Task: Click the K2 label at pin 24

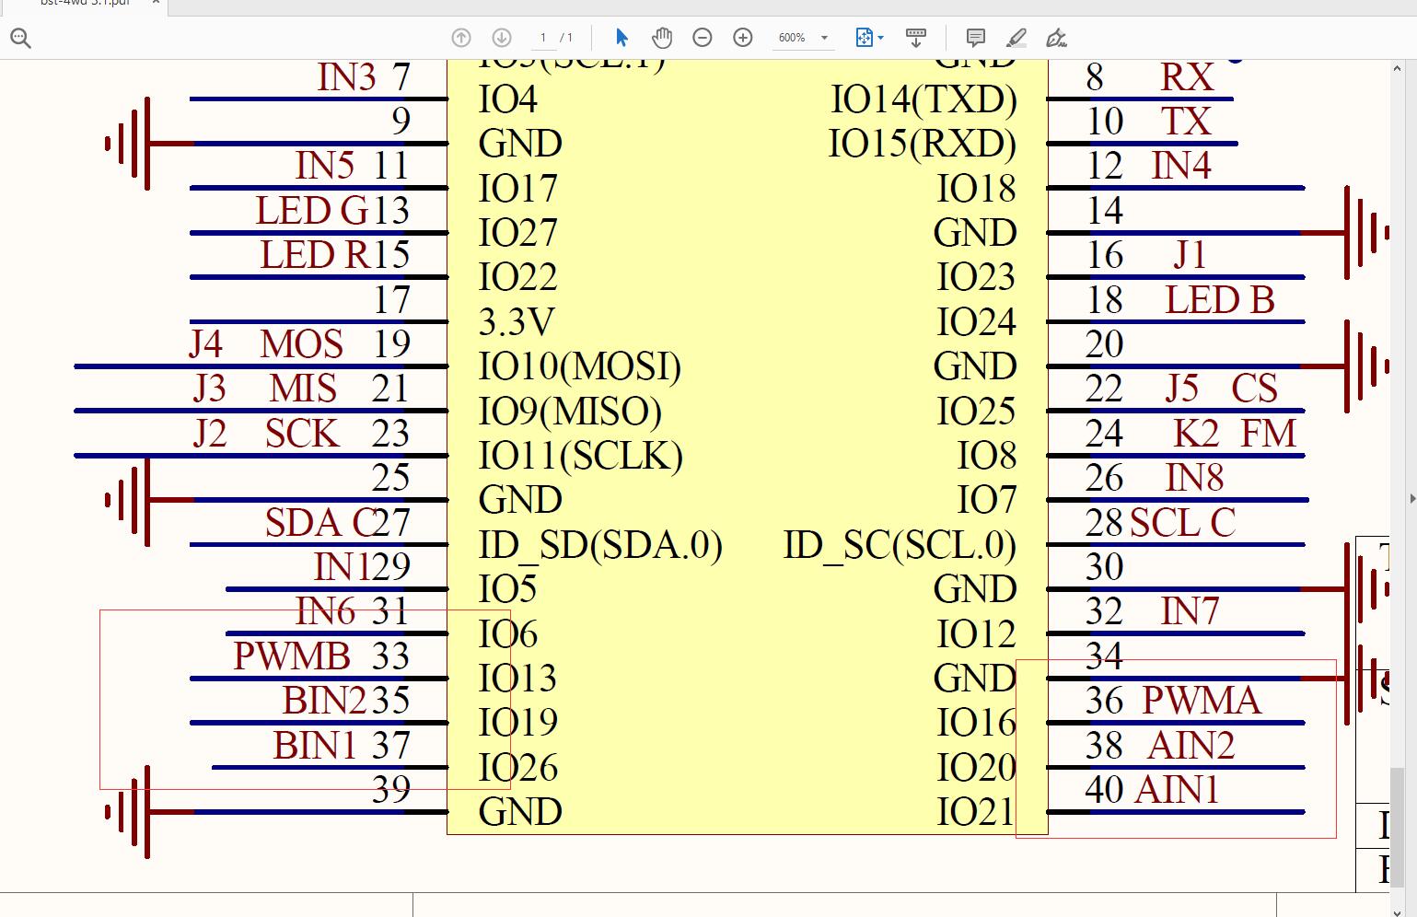Action: (x=1196, y=434)
